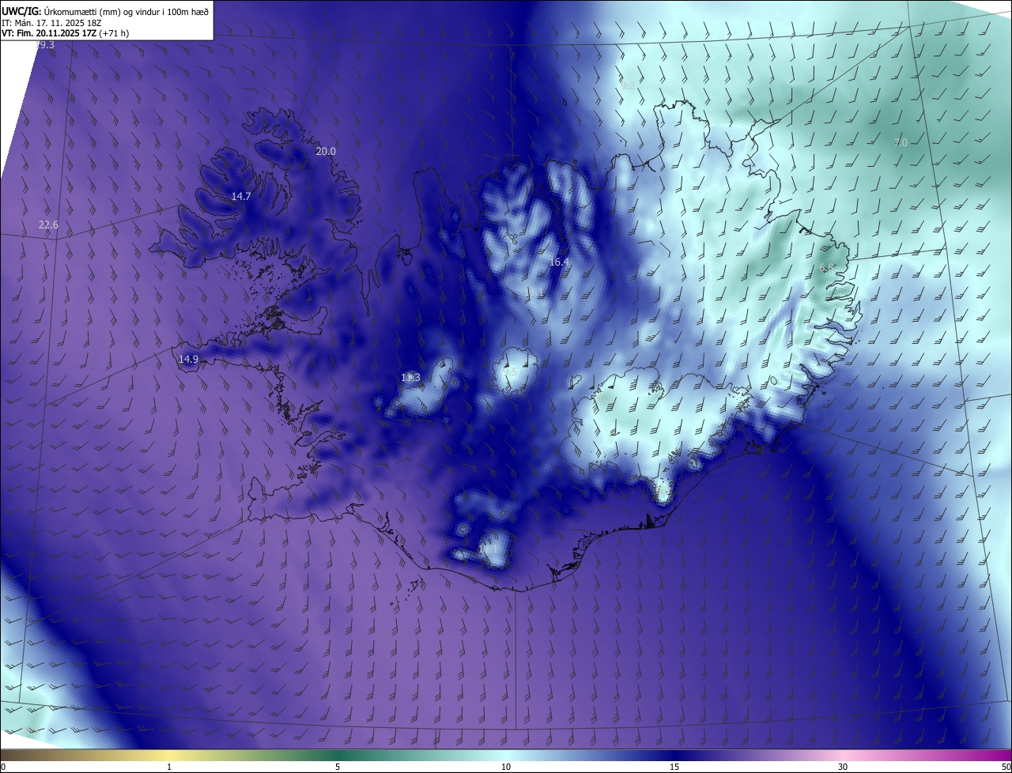Click the 20.0 value label on the map
This screenshot has height=773, width=1012.
pyautogui.click(x=326, y=151)
